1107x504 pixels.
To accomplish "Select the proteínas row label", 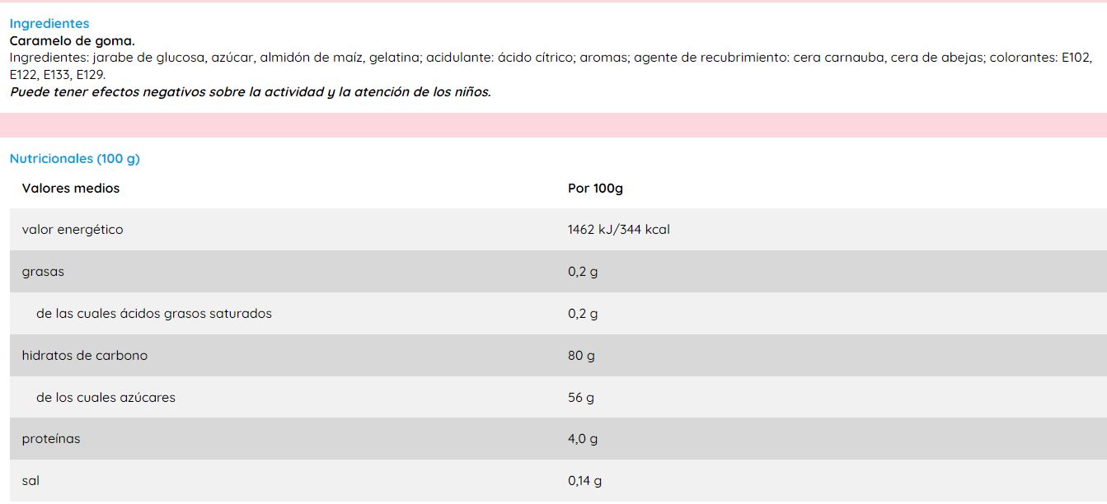I will tap(51, 439).
